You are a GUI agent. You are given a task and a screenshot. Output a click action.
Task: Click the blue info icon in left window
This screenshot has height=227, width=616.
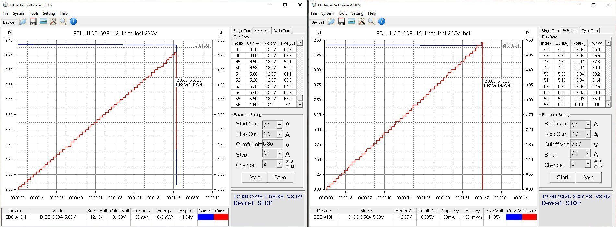coord(73,22)
